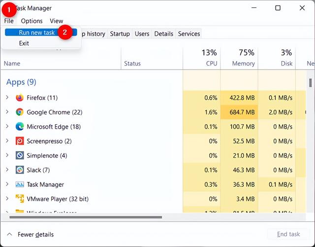Click the 52.5 MB memory cell
The image size is (315, 247).
tap(239, 141)
